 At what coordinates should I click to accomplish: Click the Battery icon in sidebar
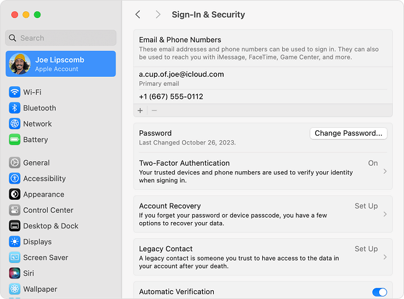[x=14, y=140]
